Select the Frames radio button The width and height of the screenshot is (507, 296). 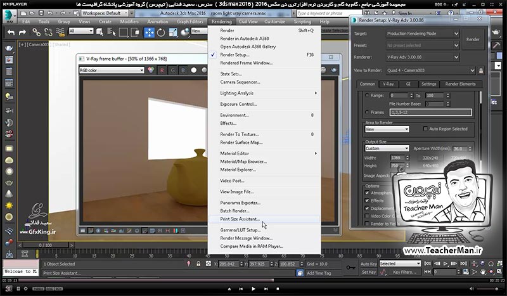tap(367, 112)
